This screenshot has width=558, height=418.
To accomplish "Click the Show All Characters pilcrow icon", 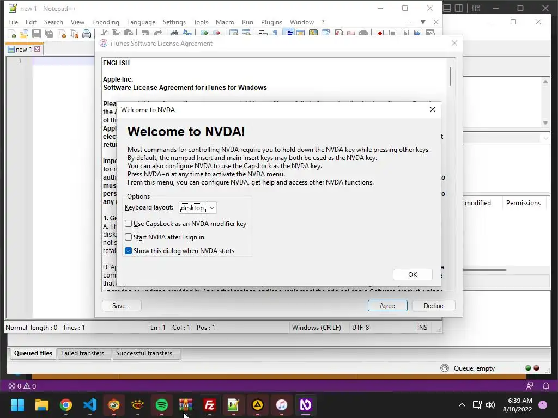I will coord(275,33).
